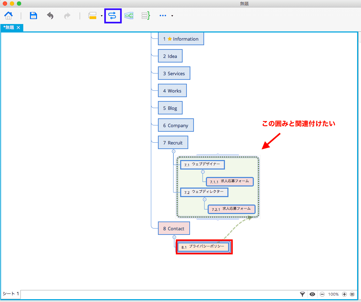Select the 8.1 プライバシーポリシー topic

[x=203, y=247]
